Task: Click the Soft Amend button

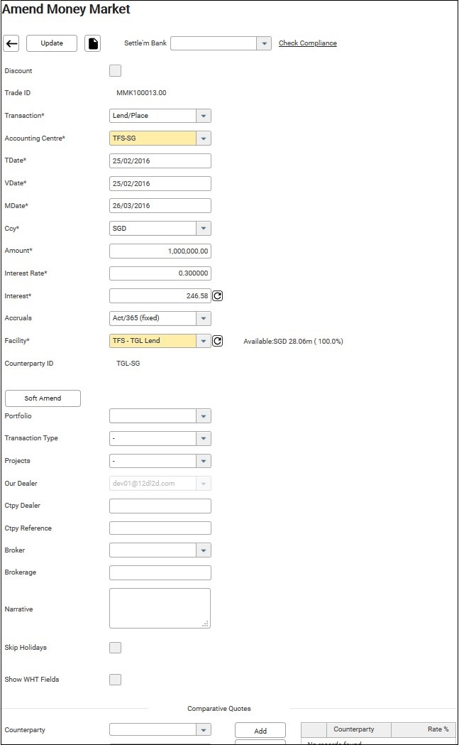Action: point(43,398)
